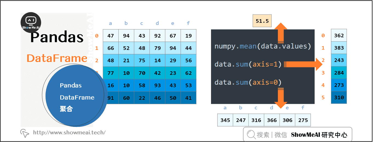Select cell value 46 in the main table
This screenshot has height=142, width=373.
point(157,98)
